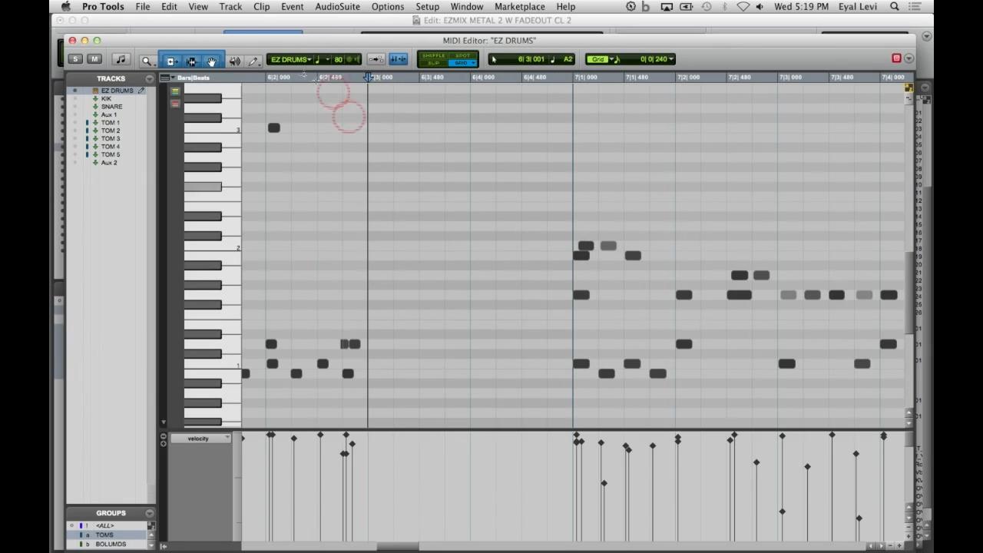Select the Grabber hand tool
Viewport: 983px width, 553px height.
click(x=212, y=61)
